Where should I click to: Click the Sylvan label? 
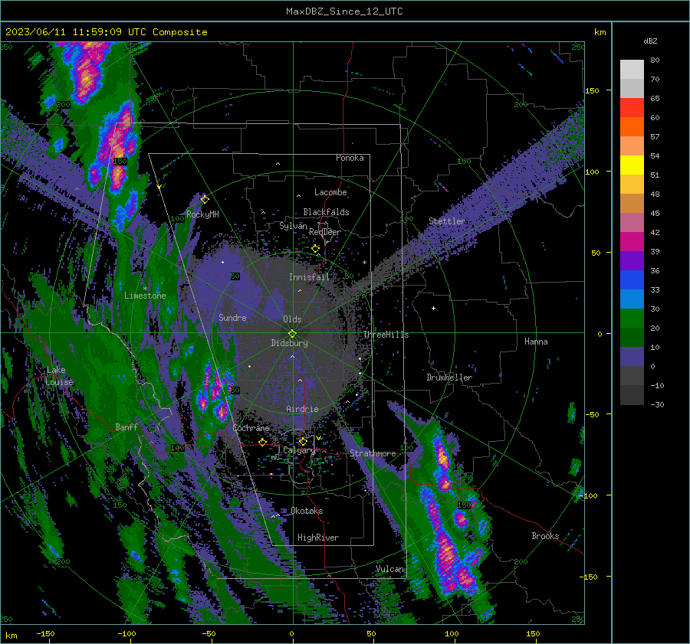coord(293,226)
